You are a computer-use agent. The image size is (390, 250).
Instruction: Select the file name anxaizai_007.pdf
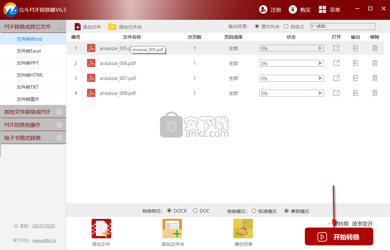point(118,78)
